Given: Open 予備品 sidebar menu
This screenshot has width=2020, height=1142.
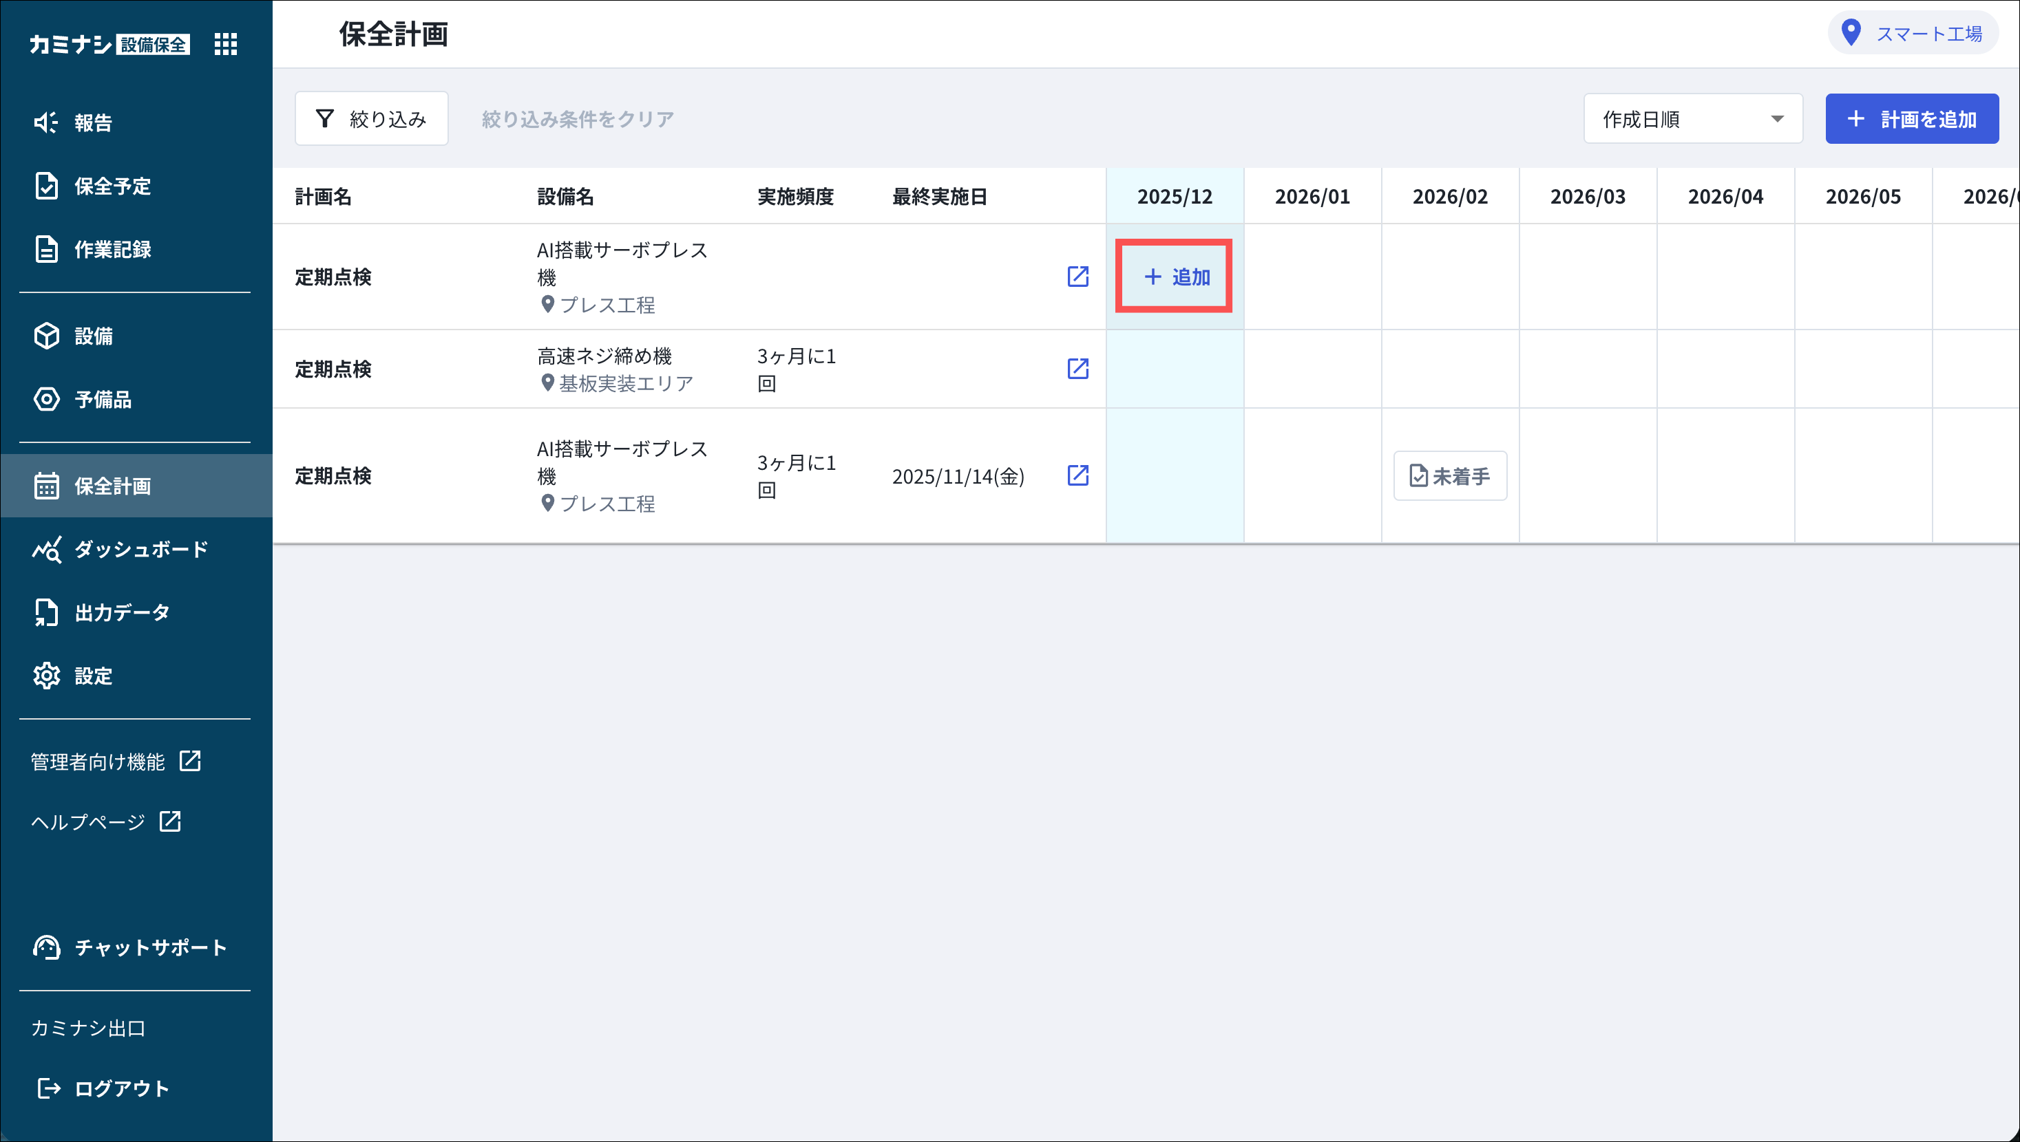Looking at the screenshot, I should [102, 399].
